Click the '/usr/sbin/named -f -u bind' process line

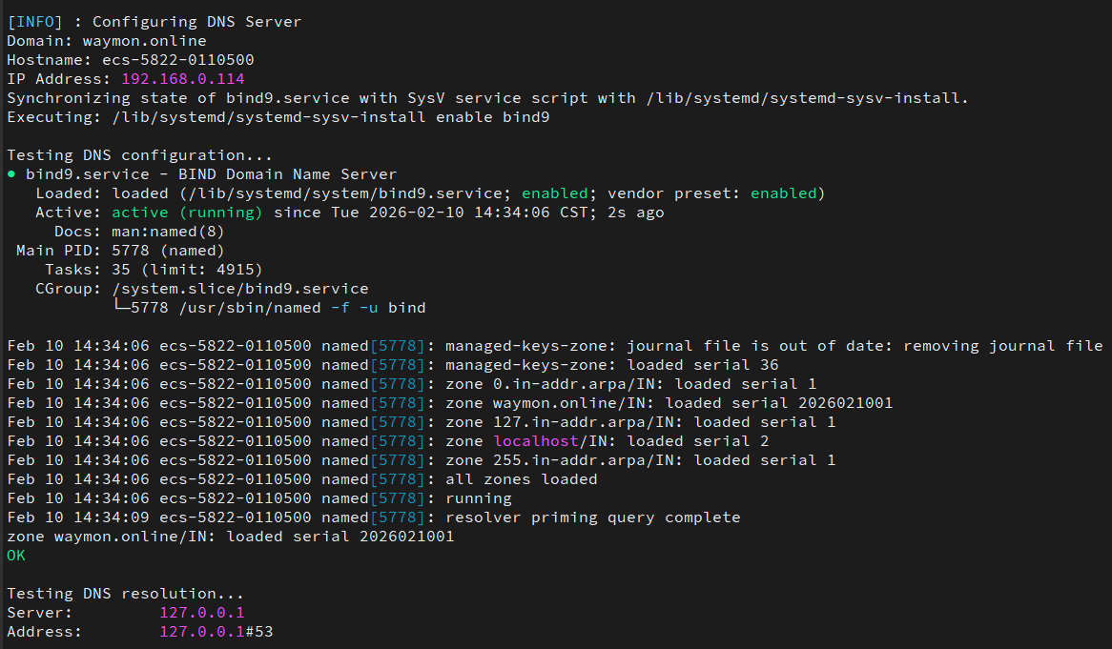(x=278, y=308)
